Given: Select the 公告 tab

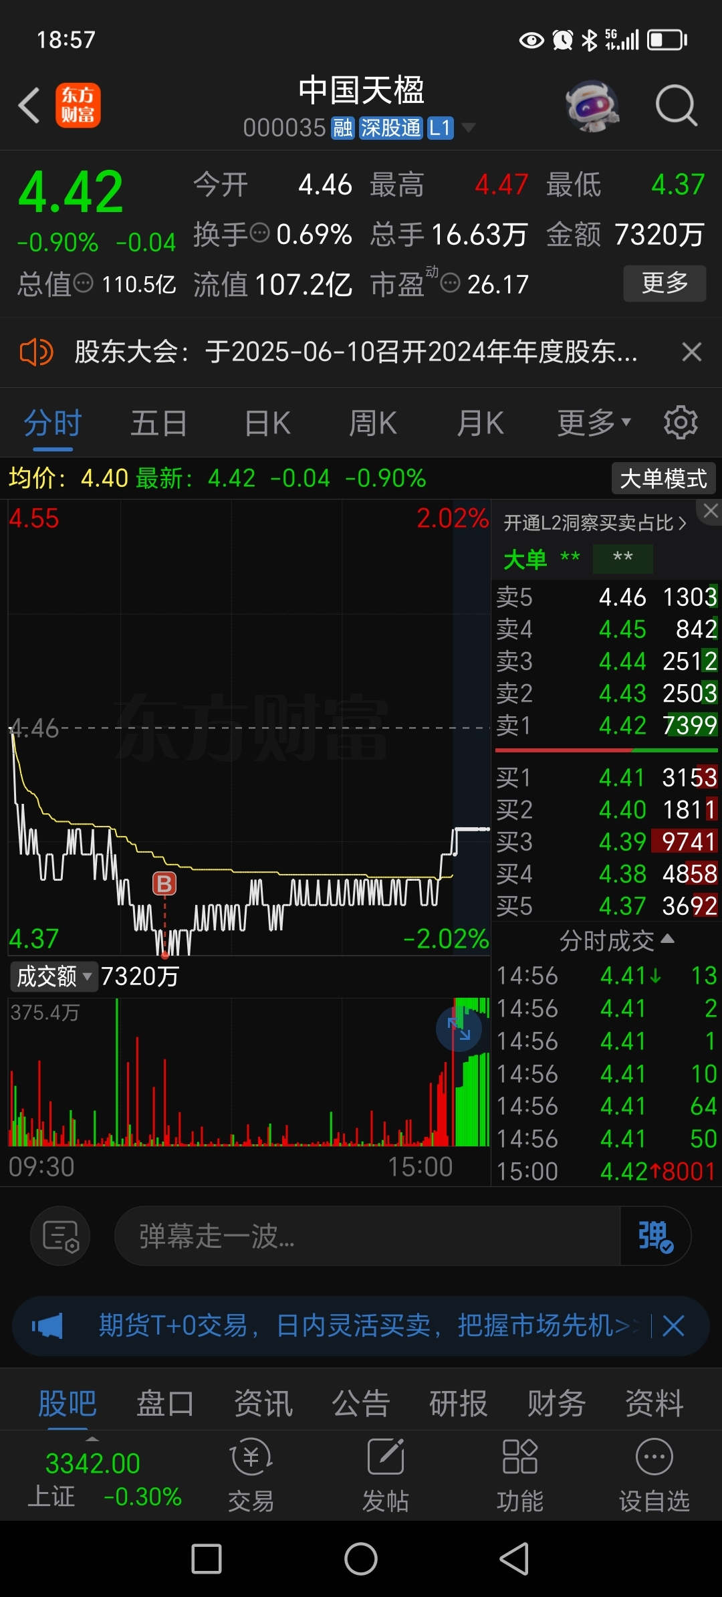Looking at the screenshot, I should (361, 1403).
